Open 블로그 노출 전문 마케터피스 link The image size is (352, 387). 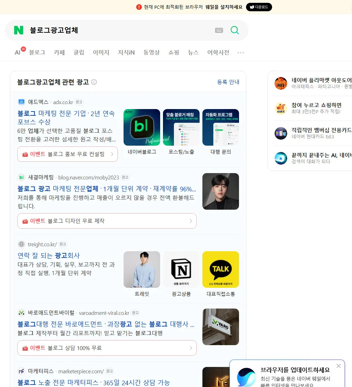(x=94, y=382)
